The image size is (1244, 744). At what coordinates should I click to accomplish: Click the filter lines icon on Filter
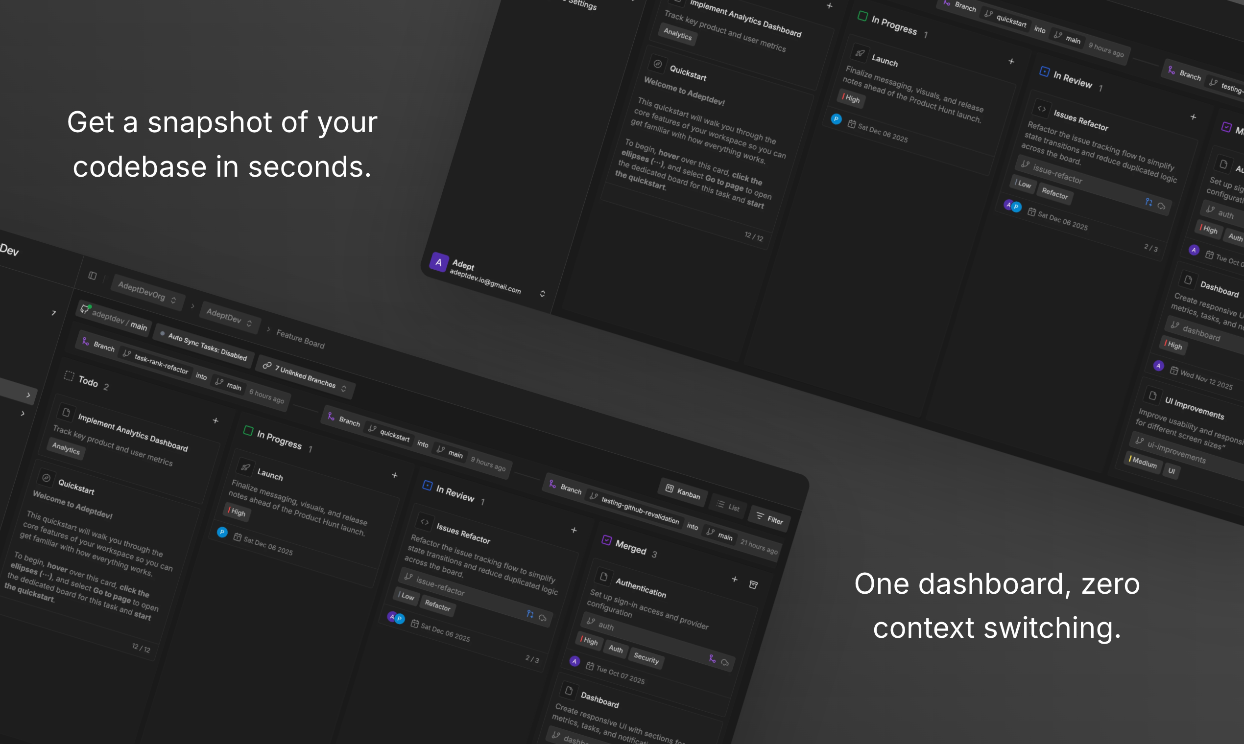click(760, 516)
